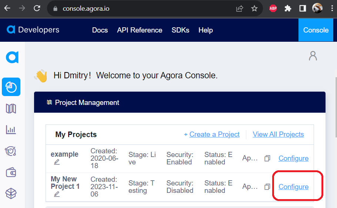Click the Console button
This screenshot has width=337, height=208.
(x=316, y=30)
